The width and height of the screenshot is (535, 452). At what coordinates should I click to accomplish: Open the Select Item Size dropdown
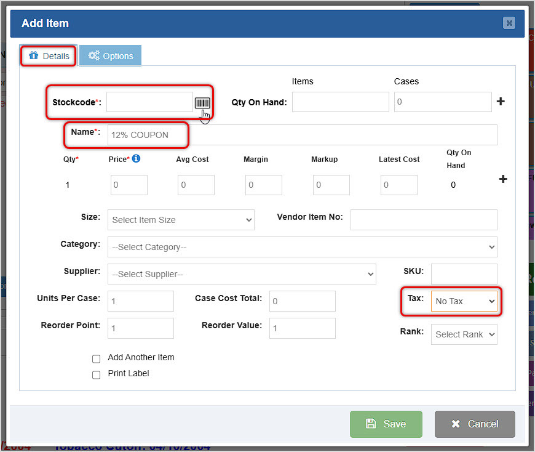coord(181,220)
